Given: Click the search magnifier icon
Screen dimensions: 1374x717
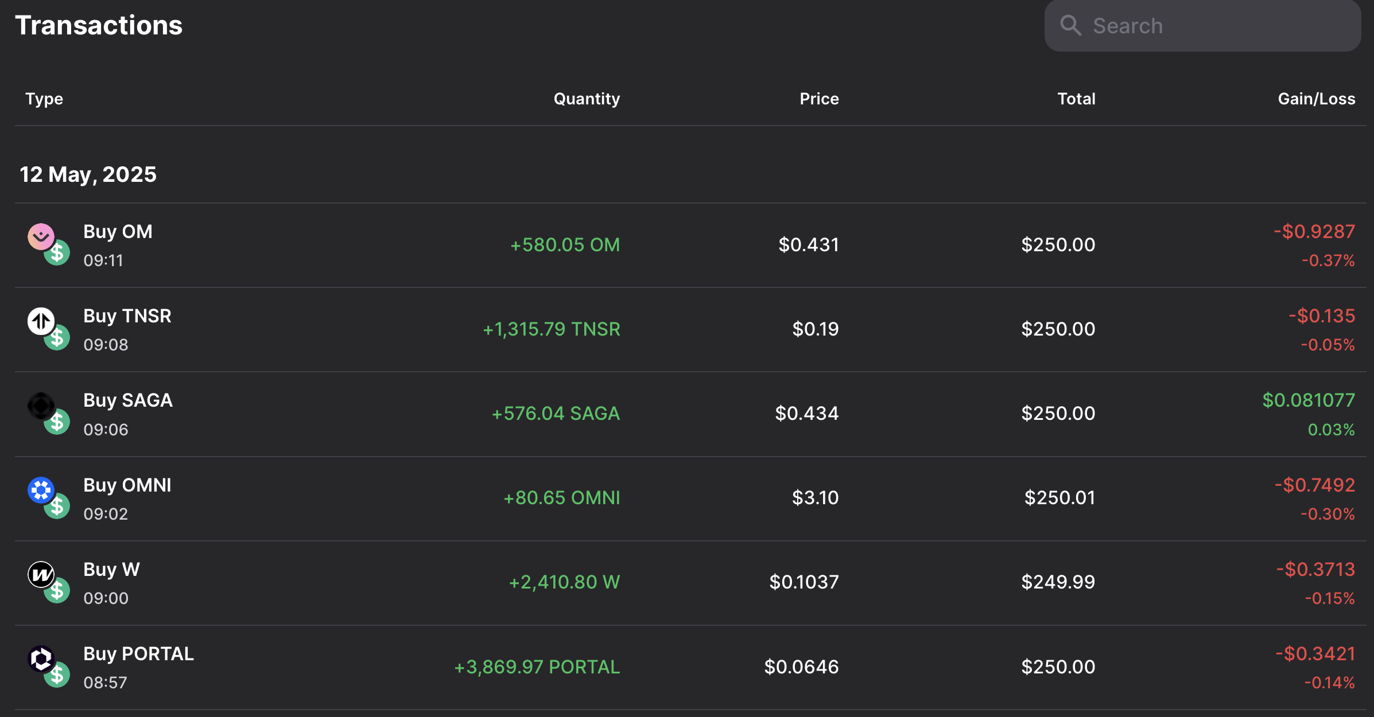Looking at the screenshot, I should point(1070,26).
